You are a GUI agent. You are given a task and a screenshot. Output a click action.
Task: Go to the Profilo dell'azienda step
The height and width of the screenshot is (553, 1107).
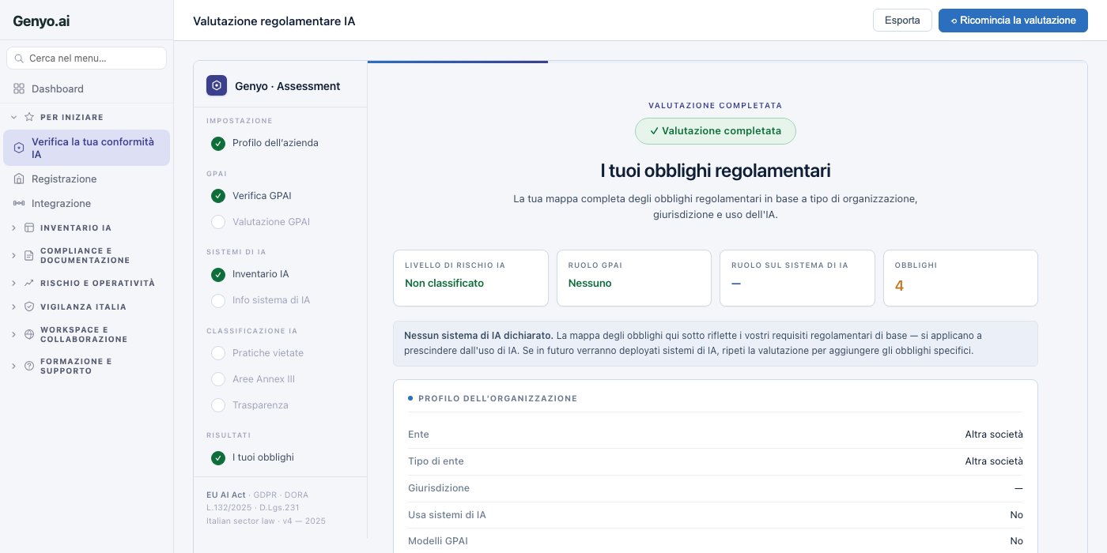click(280, 143)
